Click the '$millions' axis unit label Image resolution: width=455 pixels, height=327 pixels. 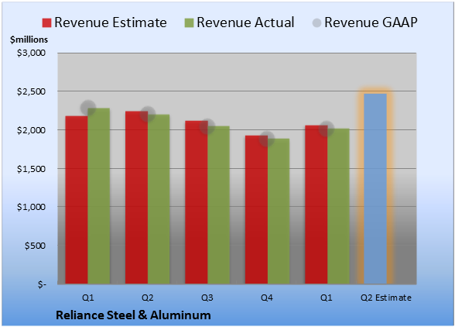click(29, 40)
